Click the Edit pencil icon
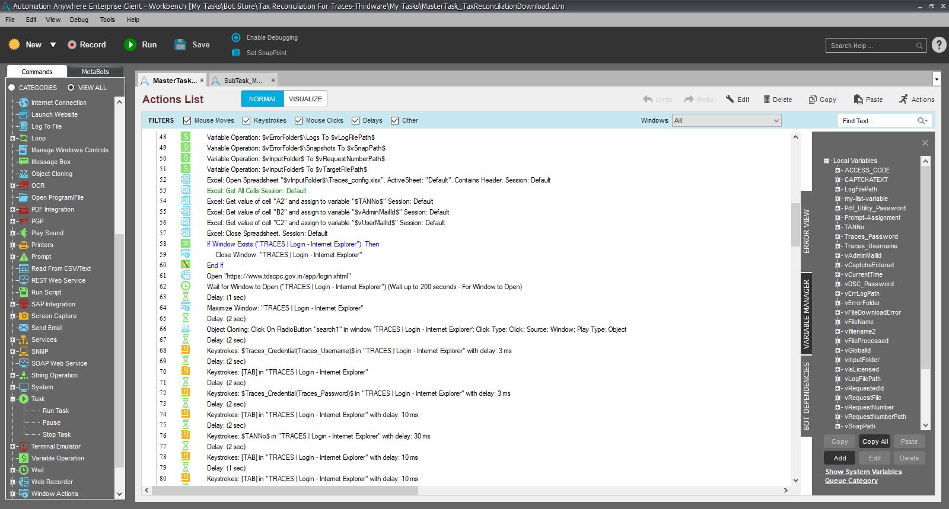949x509 pixels. [730, 100]
